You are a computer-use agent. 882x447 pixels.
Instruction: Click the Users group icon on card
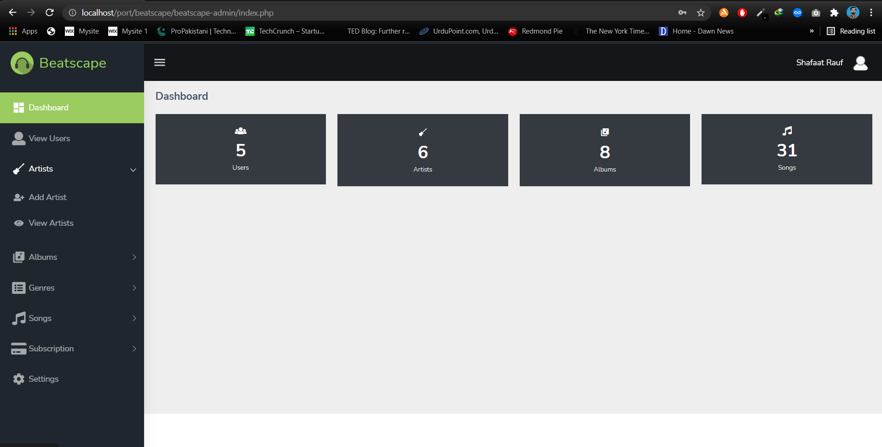point(240,131)
